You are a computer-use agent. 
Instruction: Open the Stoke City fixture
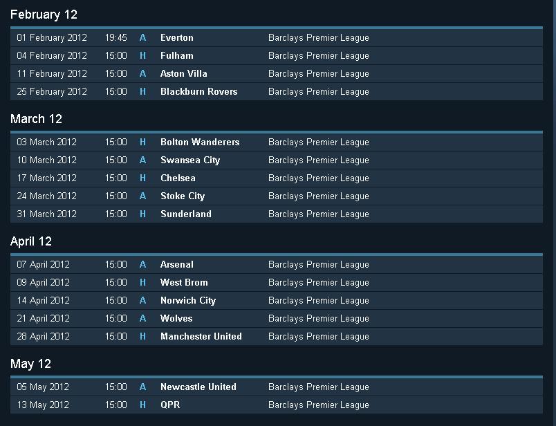tap(183, 196)
